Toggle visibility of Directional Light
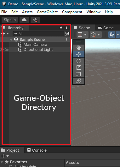Viewport: 120px width, 167px height. [2, 50]
